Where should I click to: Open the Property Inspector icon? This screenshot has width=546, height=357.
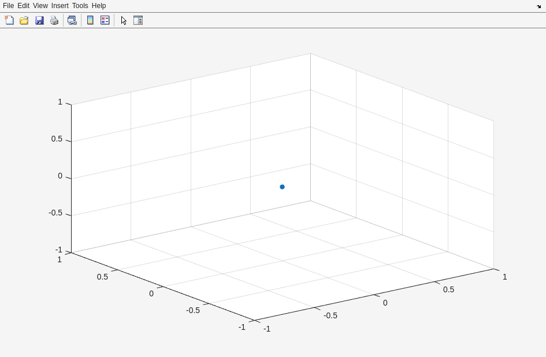138,20
